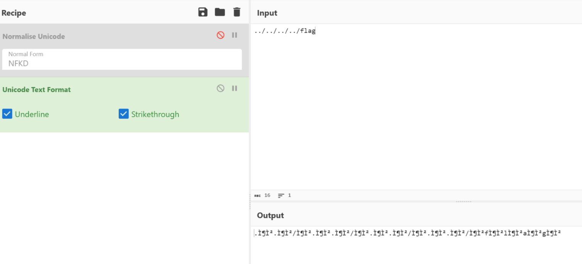Viewport: 582px width, 264px height.
Task: Grab the splitter between Input and Output
Action: [463, 201]
